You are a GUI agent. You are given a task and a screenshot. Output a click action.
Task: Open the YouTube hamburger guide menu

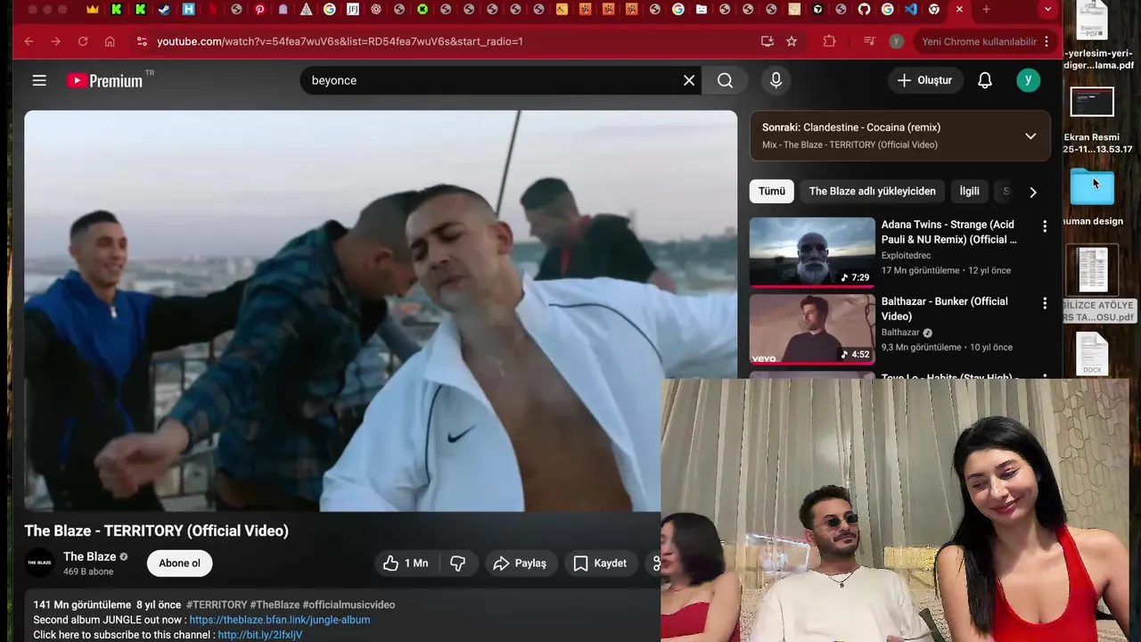coord(39,80)
